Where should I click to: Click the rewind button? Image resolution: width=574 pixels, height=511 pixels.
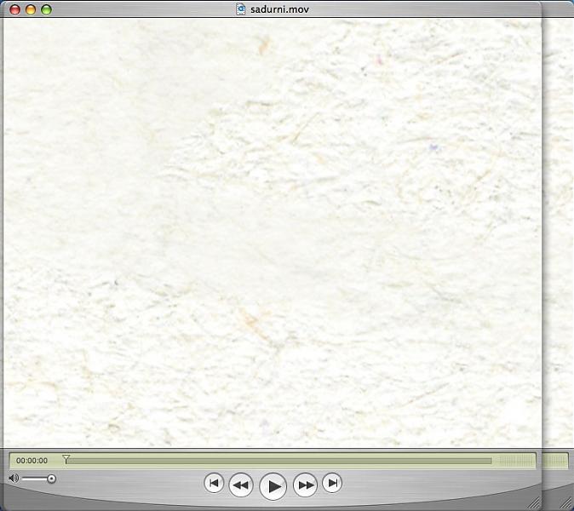[x=240, y=485]
